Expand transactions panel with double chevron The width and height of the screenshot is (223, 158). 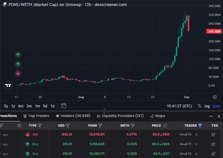click(219, 116)
